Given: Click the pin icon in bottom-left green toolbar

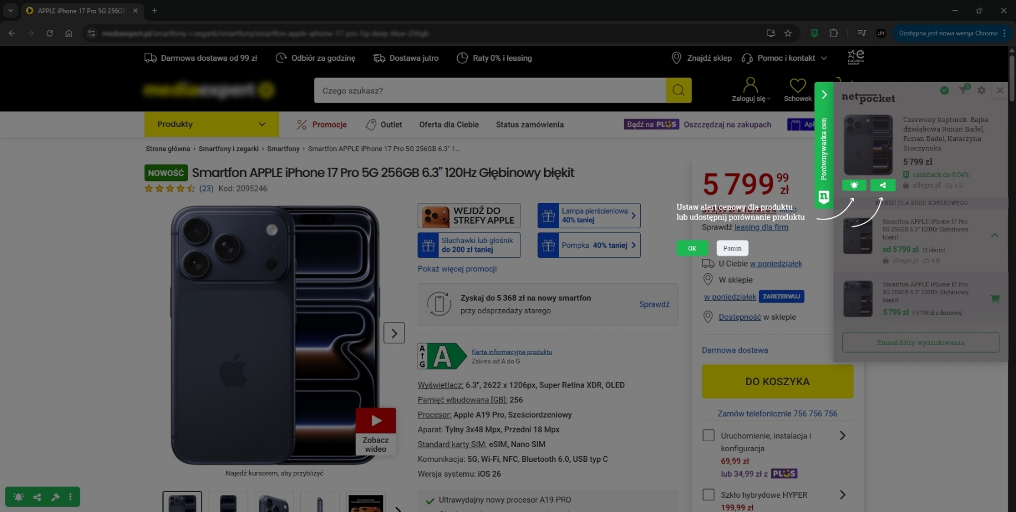Looking at the screenshot, I should (x=56, y=497).
